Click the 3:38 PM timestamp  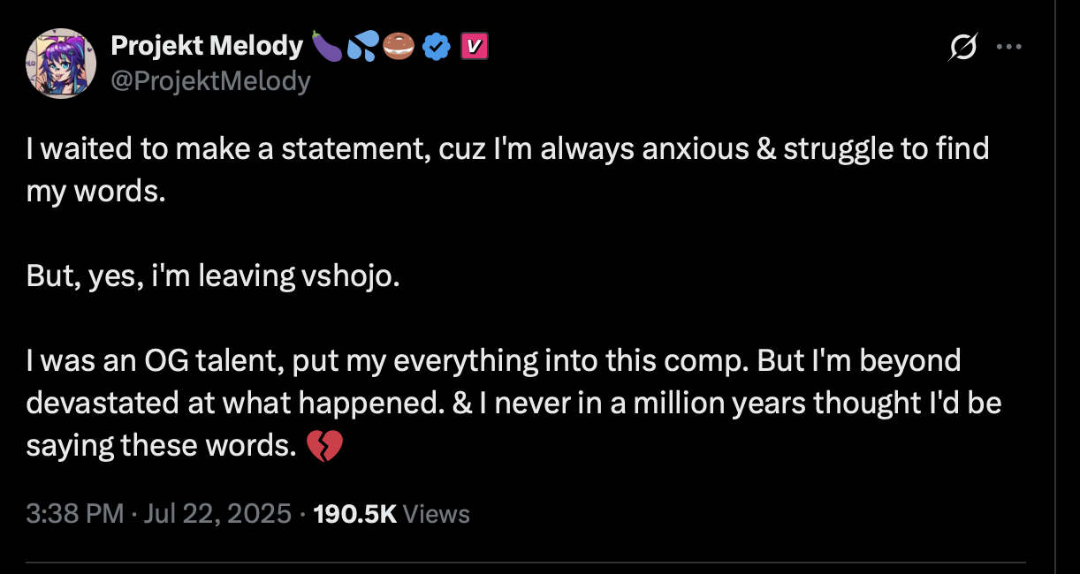coord(75,514)
